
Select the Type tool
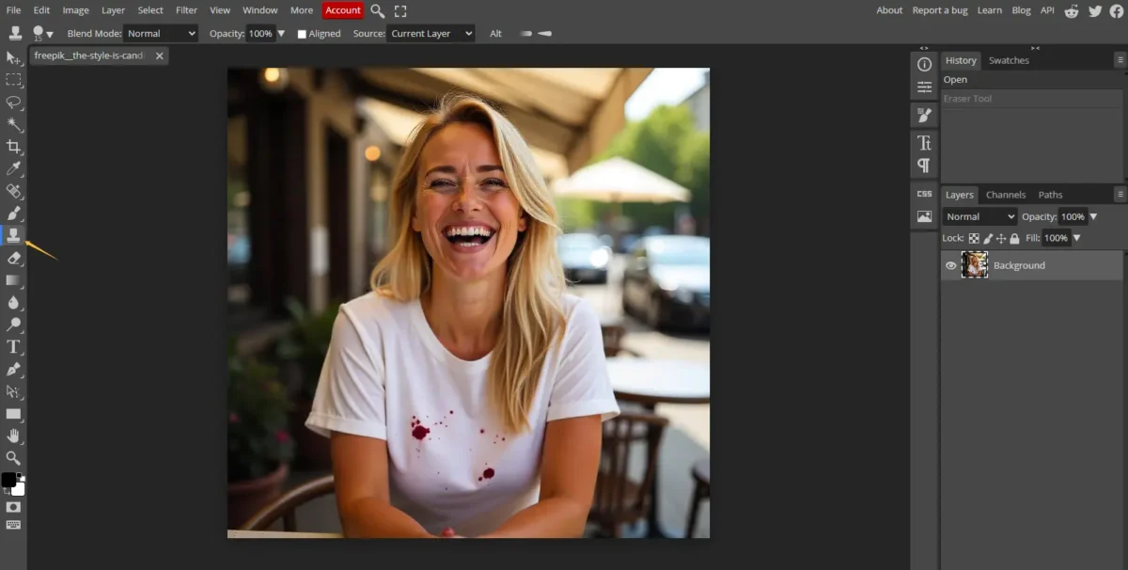click(x=13, y=347)
